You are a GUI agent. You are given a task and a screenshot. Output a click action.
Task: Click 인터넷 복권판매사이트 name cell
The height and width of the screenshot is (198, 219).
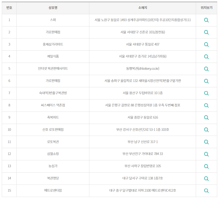tap(53, 68)
